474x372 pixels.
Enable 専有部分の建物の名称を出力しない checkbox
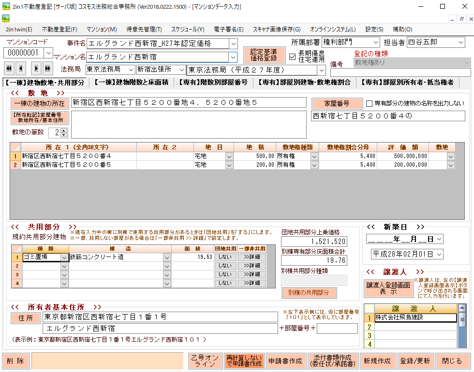click(x=369, y=103)
